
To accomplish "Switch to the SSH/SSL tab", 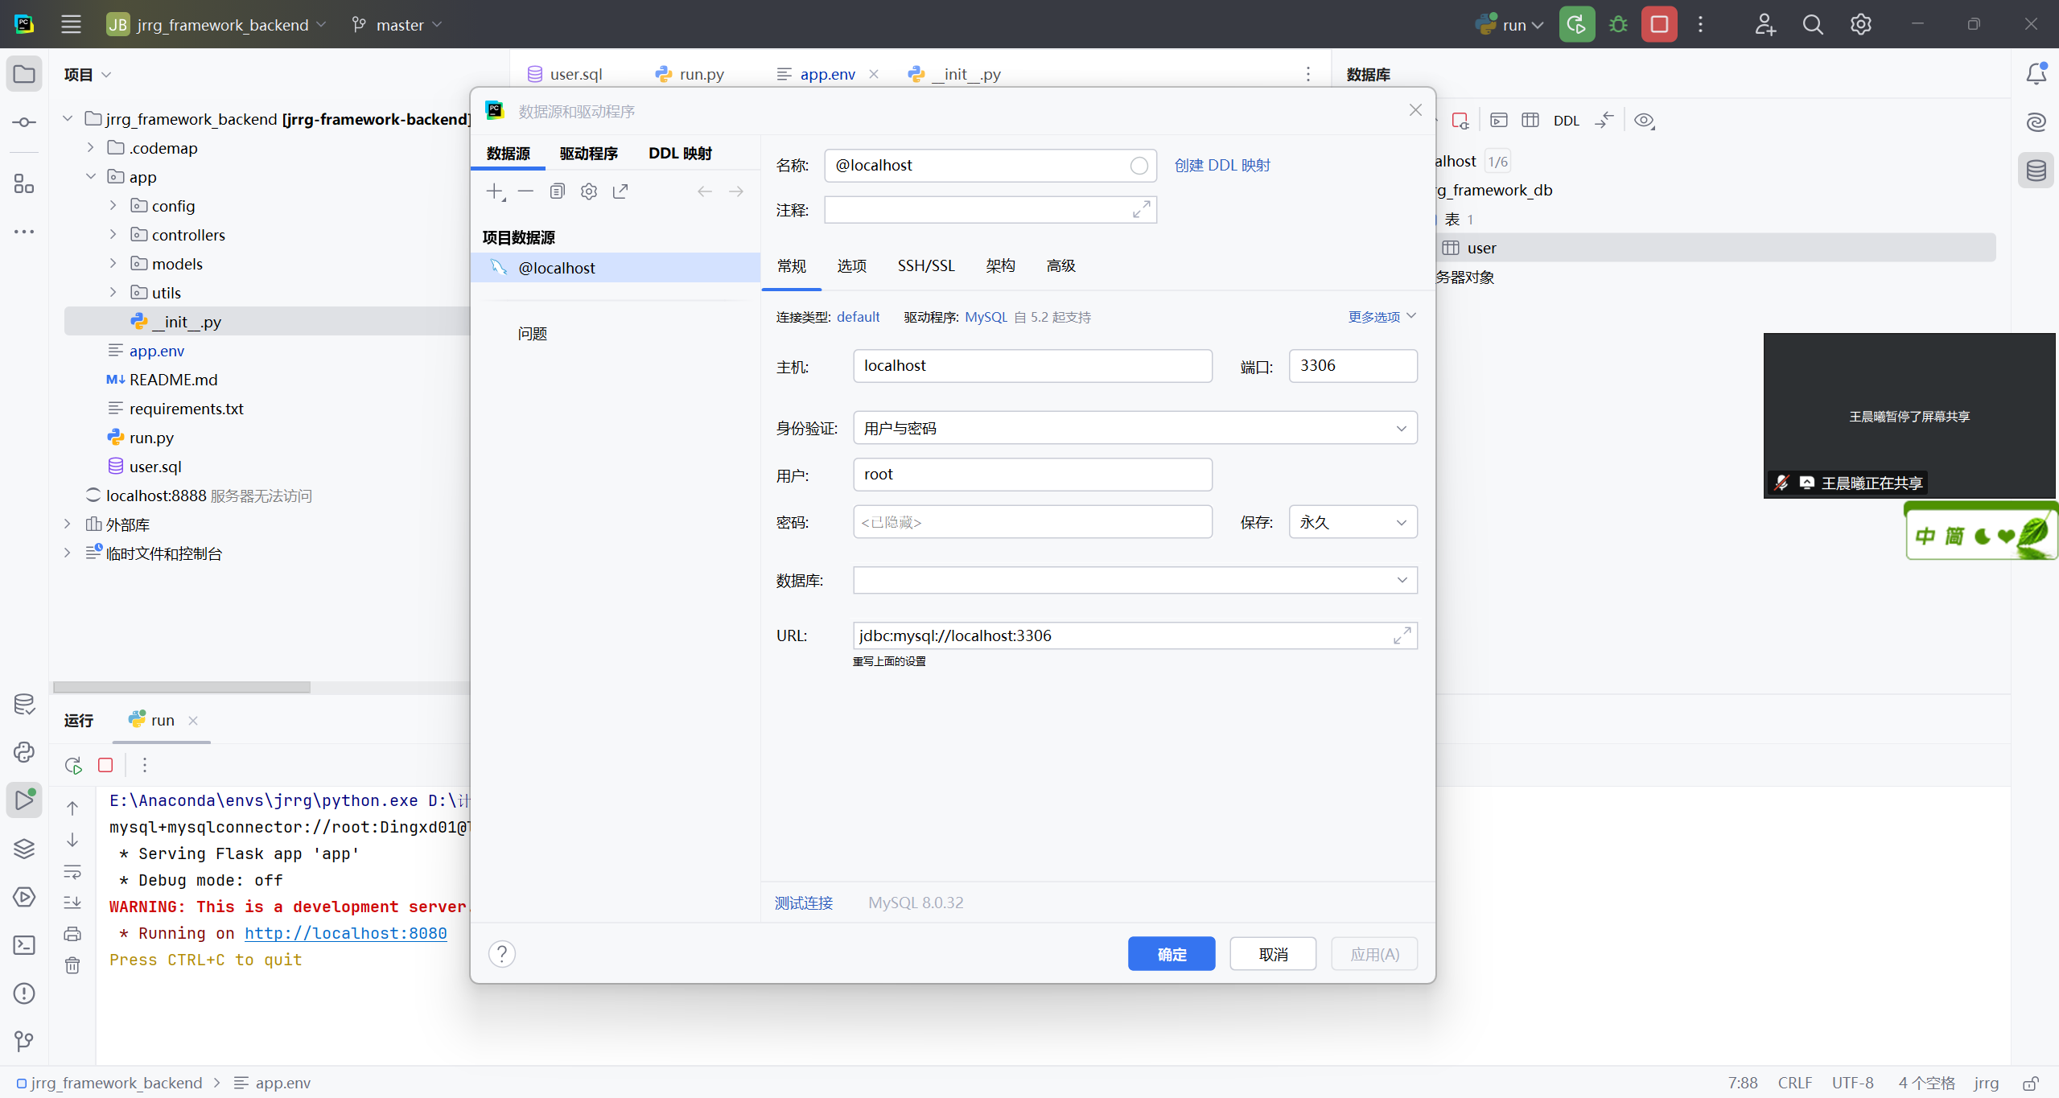I will 925,265.
